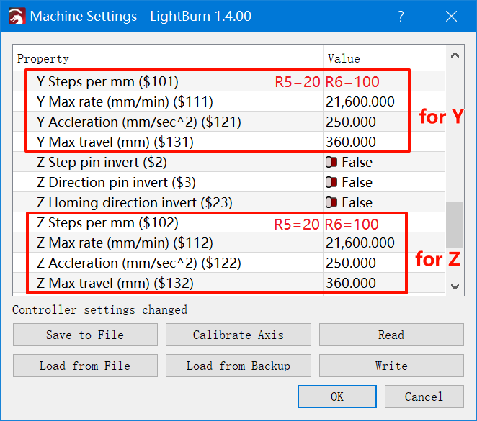The height and width of the screenshot is (421, 477).
Task: Click the Z Acceleration value 250.000
Action: point(351,263)
